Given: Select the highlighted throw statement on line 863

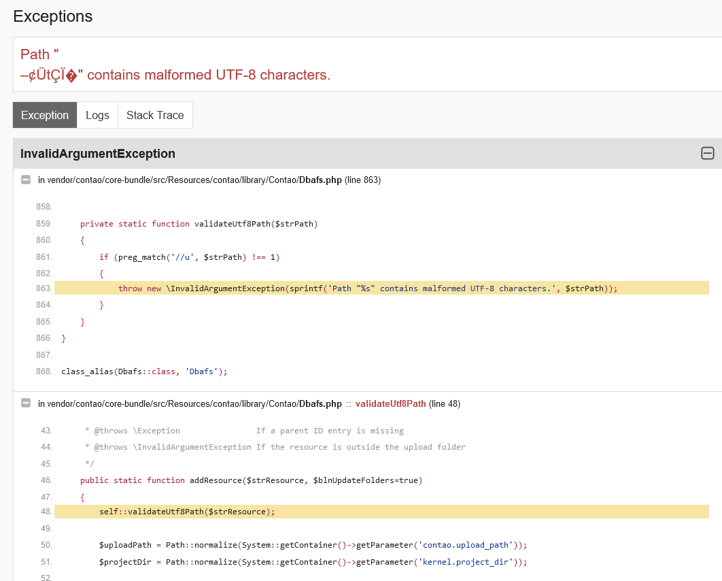Looking at the screenshot, I should 367,288.
